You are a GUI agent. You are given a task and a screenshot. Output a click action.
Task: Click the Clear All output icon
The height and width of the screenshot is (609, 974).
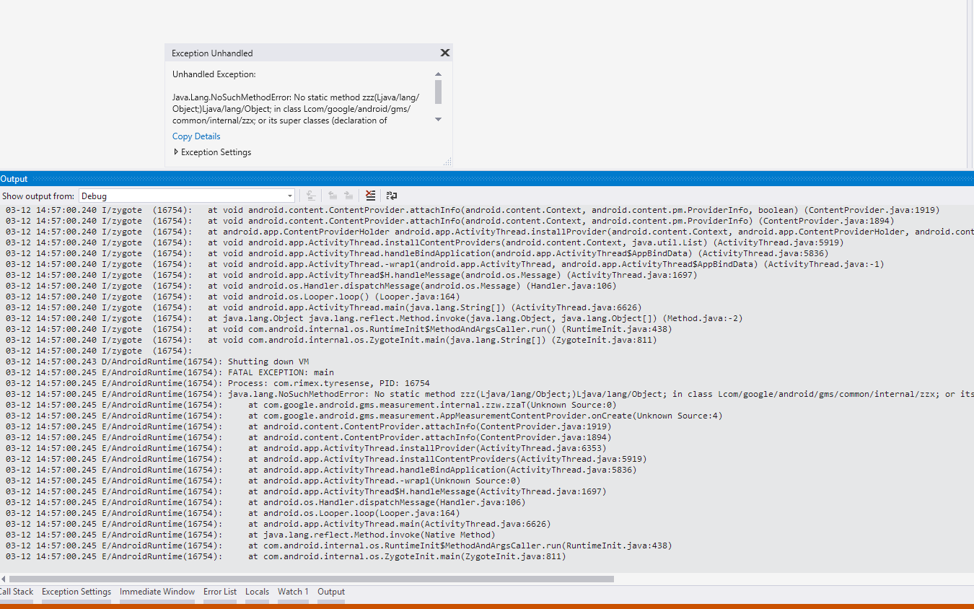click(x=370, y=196)
